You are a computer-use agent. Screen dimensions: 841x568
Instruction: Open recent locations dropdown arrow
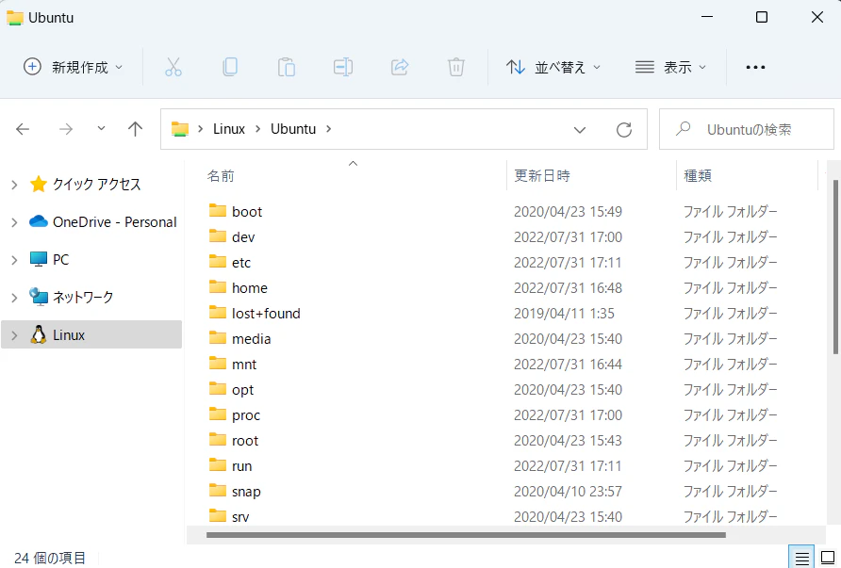101,129
